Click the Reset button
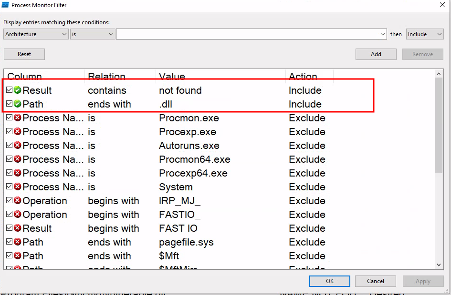This screenshot has width=451, height=295. 24,54
